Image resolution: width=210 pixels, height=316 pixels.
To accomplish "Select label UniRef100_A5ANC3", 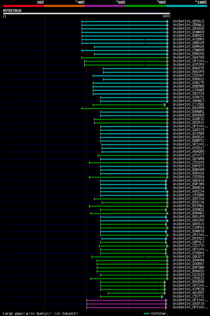I will tap(188, 101).
